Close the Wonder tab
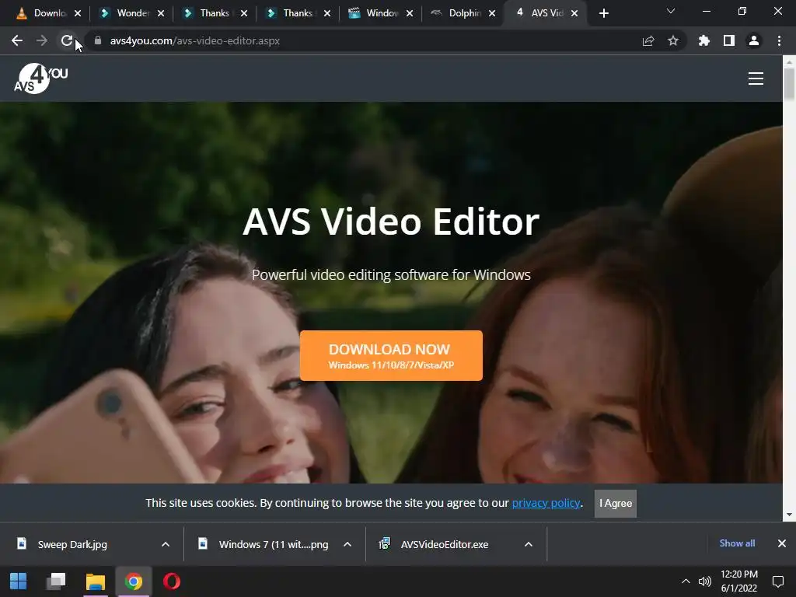Viewport: 796px width, 597px height. (x=161, y=13)
